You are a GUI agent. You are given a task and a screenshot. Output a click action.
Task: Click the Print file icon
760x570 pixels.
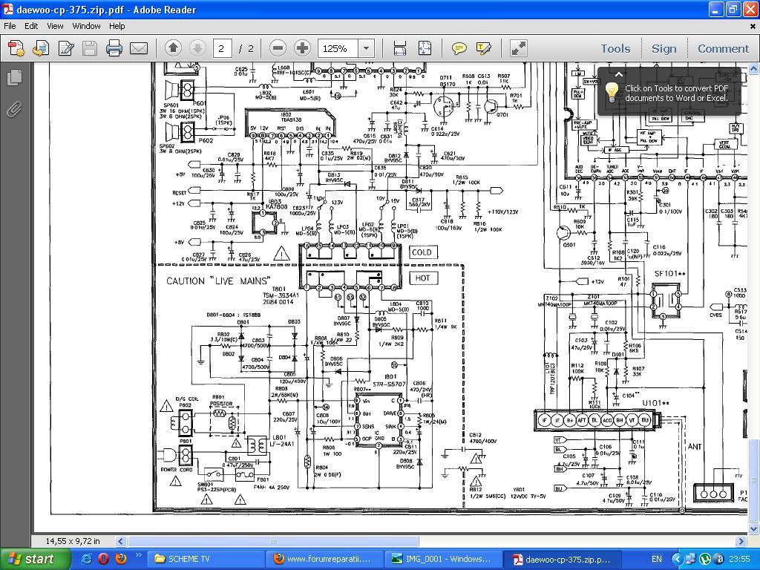point(114,48)
